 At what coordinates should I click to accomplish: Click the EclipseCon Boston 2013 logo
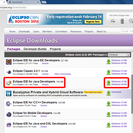pos(24,19)
